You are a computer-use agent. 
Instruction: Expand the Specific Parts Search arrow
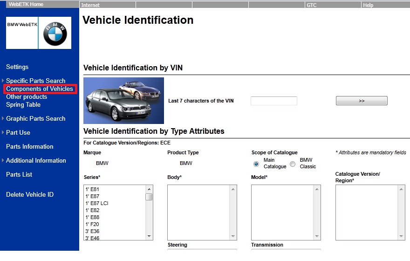3,81
